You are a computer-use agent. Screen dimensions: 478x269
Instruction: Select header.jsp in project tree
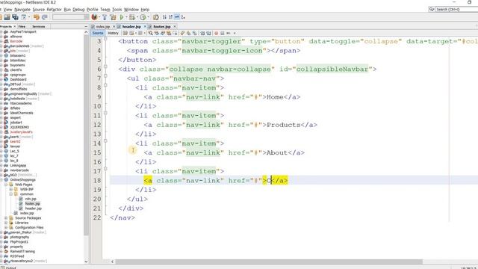33,208
